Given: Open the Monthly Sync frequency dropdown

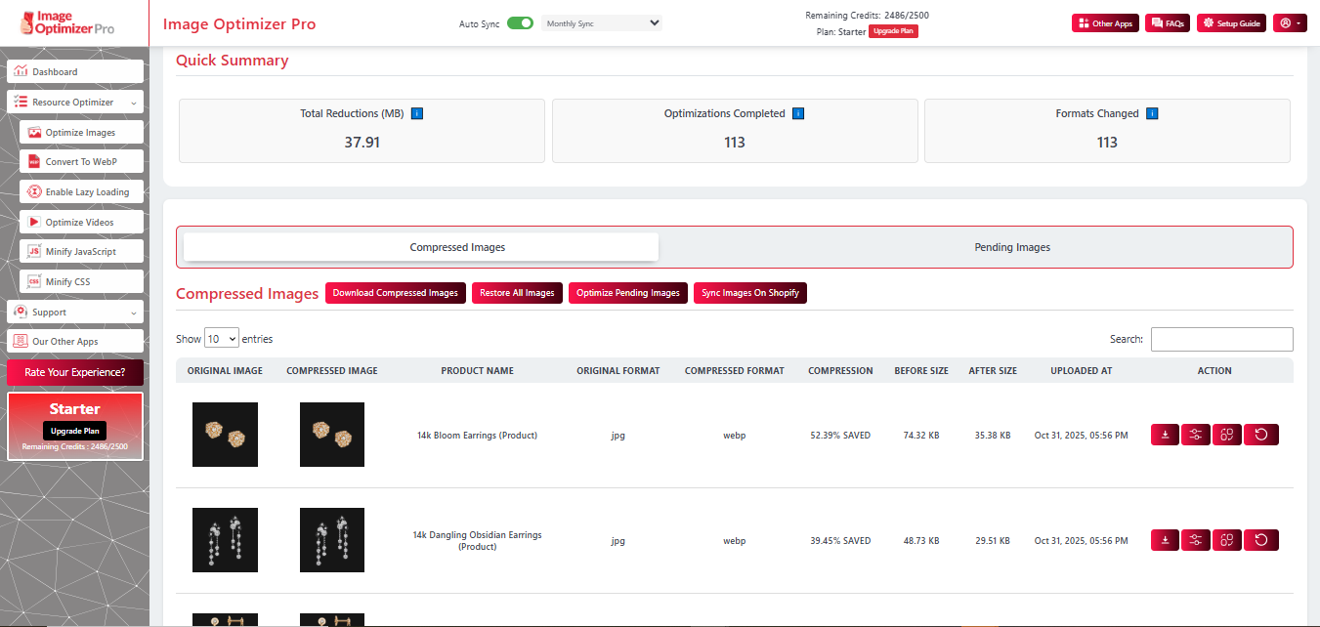Looking at the screenshot, I should coord(601,21).
